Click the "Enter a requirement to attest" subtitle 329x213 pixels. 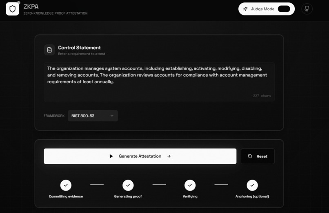81,54
